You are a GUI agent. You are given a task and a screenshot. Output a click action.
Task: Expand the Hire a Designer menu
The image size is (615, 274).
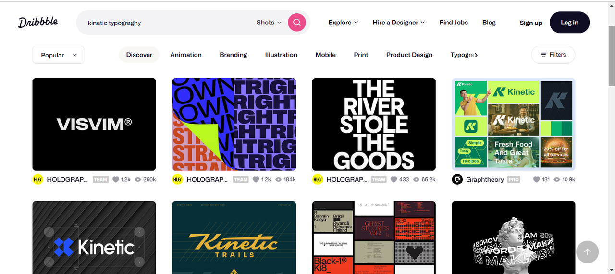(x=398, y=23)
